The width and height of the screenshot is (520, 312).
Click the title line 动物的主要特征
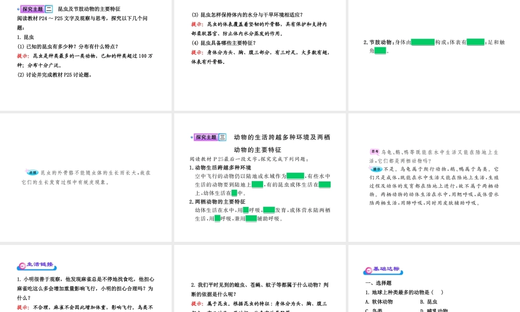click(257, 150)
